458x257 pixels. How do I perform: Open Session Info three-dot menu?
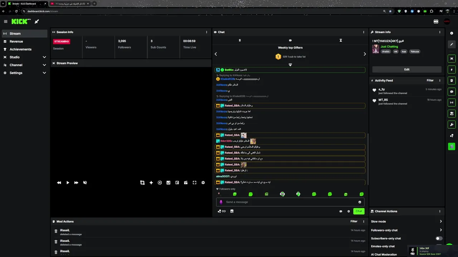point(206,32)
